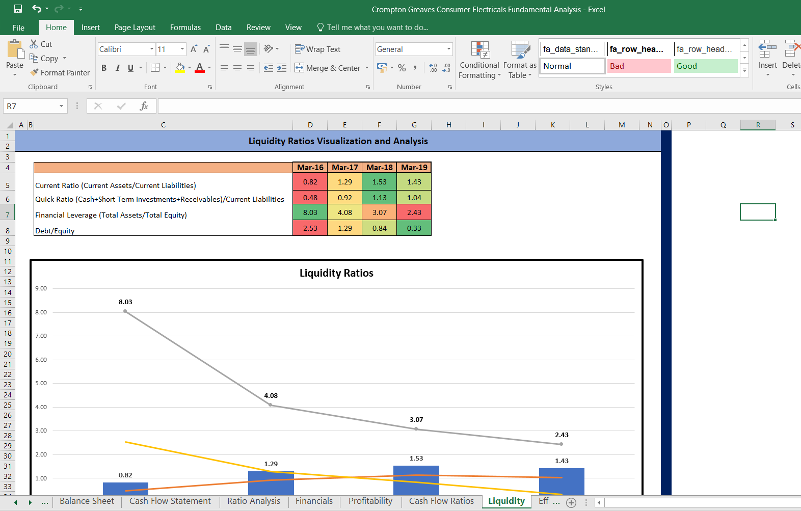
Task: Click the Undo arrow icon
Action: pos(37,9)
